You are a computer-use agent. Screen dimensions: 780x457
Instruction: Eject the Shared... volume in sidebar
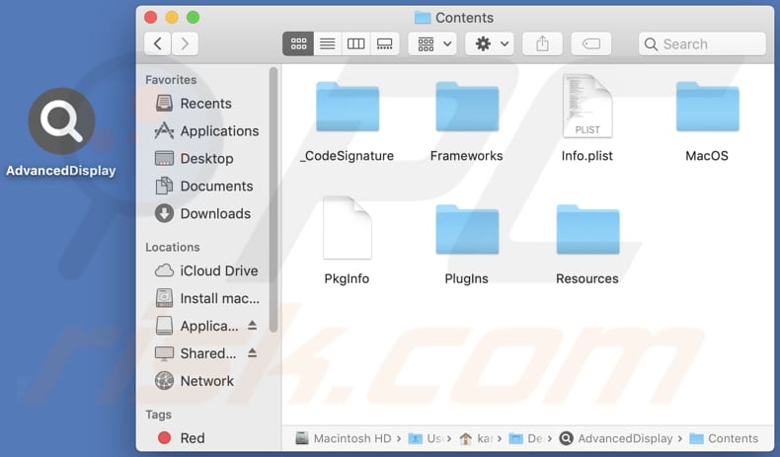tap(252, 353)
